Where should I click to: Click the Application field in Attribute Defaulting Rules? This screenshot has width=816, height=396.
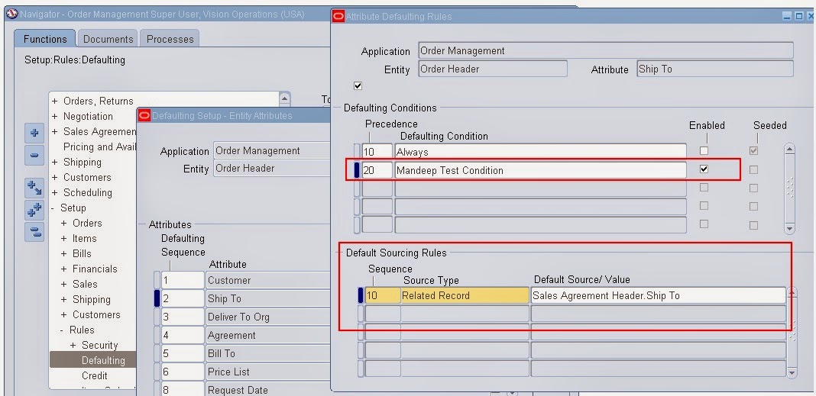(x=606, y=51)
